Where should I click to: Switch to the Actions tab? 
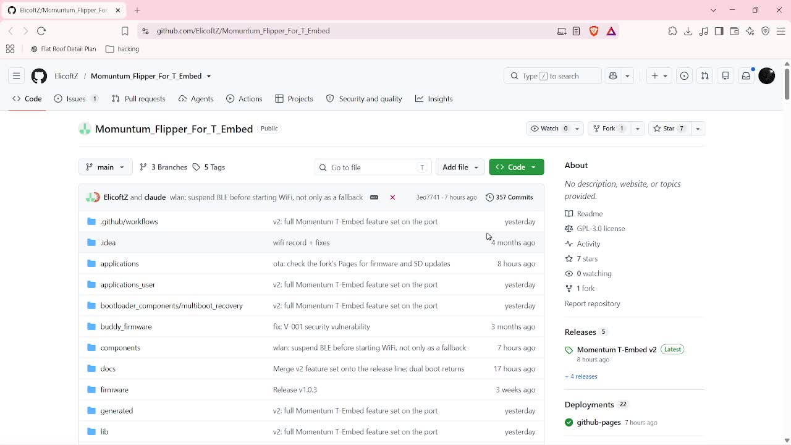point(244,99)
